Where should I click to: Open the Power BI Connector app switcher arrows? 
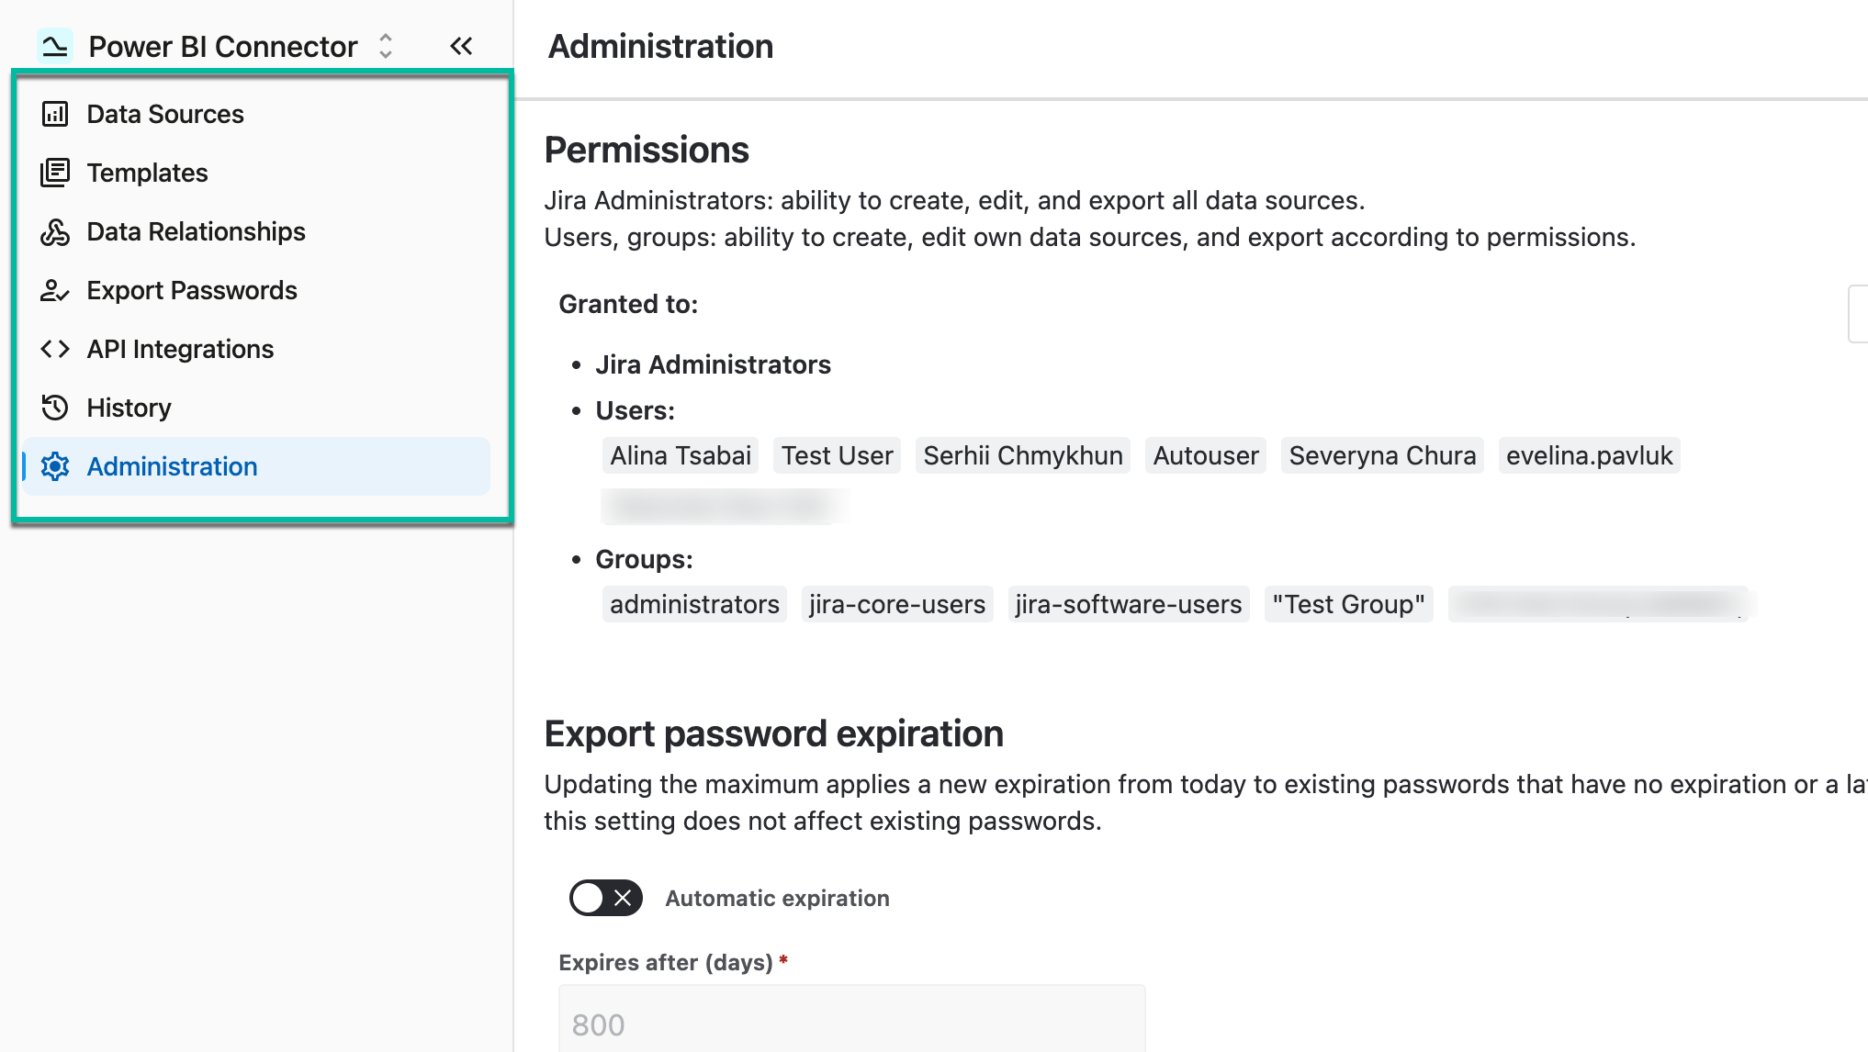pyautogui.click(x=386, y=46)
